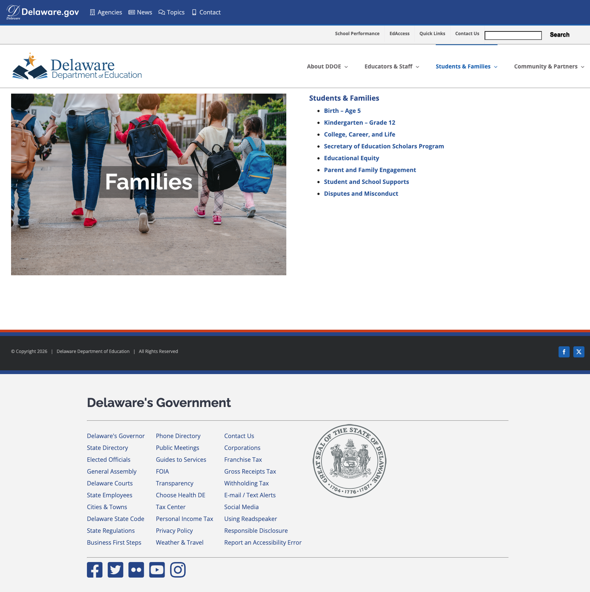Open Student and School Supports link
The width and height of the screenshot is (590, 592).
[x=367, y=182]
